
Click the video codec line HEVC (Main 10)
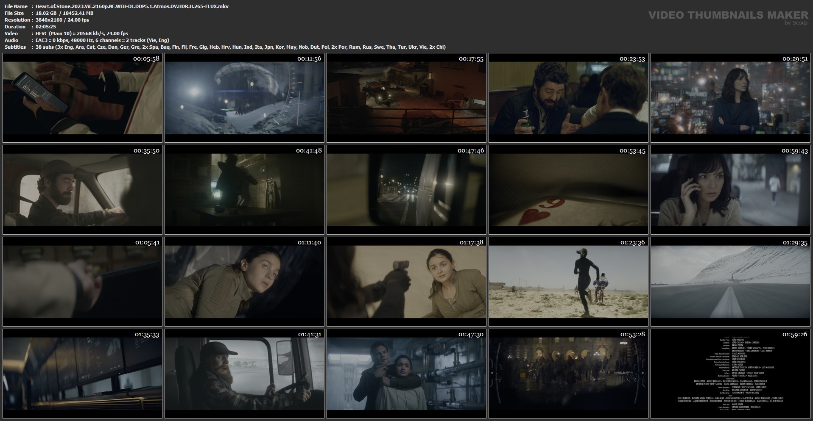82,33
